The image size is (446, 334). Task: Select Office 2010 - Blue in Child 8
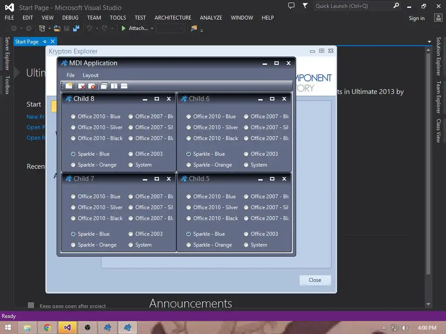pyautogui.click(x=96, y=117)
